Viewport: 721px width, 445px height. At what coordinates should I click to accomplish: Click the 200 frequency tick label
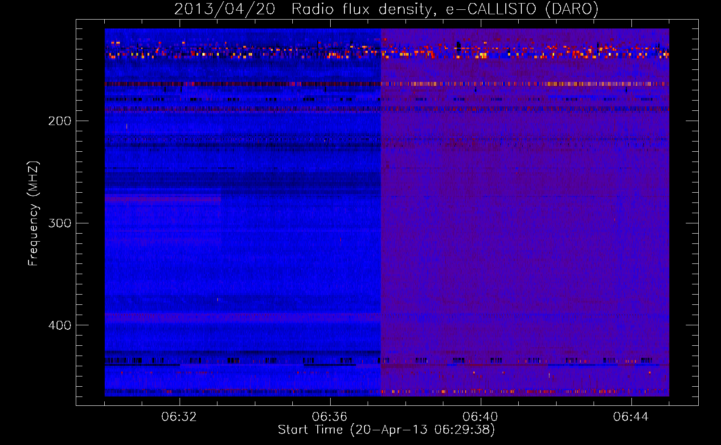click(60, 121)
